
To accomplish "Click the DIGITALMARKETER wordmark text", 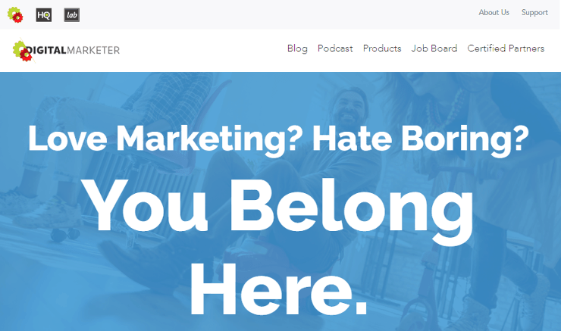I will click(x=74, y=51).
